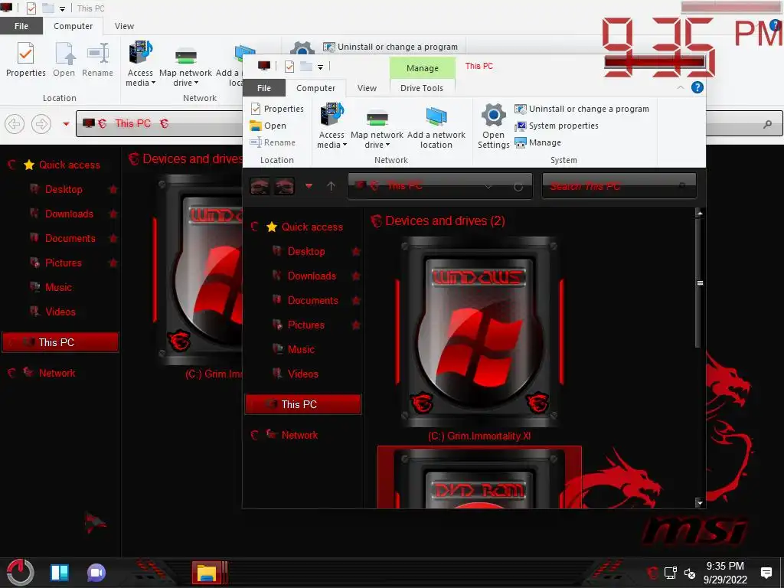This screenshot has width=784, height=588.
Task: Select the Manage contextual tab
Action: (423, 68)
